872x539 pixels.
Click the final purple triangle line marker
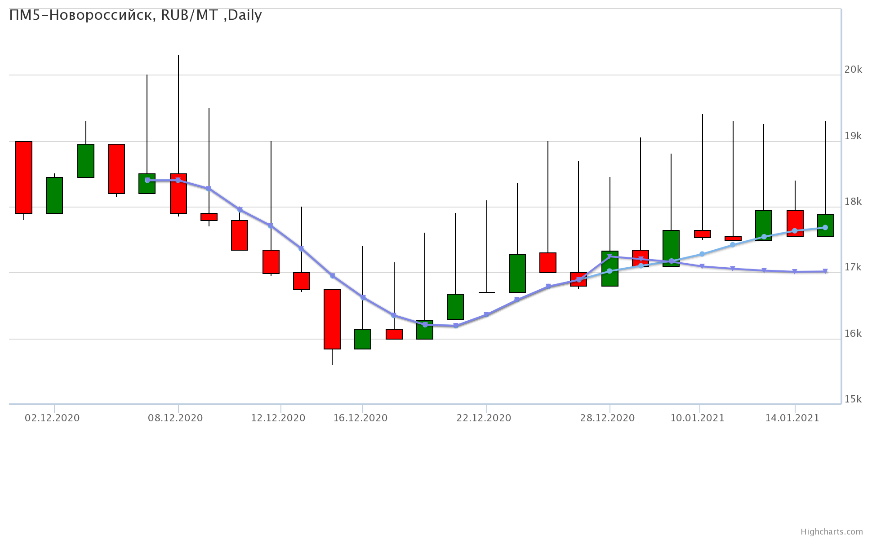point(825,271)
